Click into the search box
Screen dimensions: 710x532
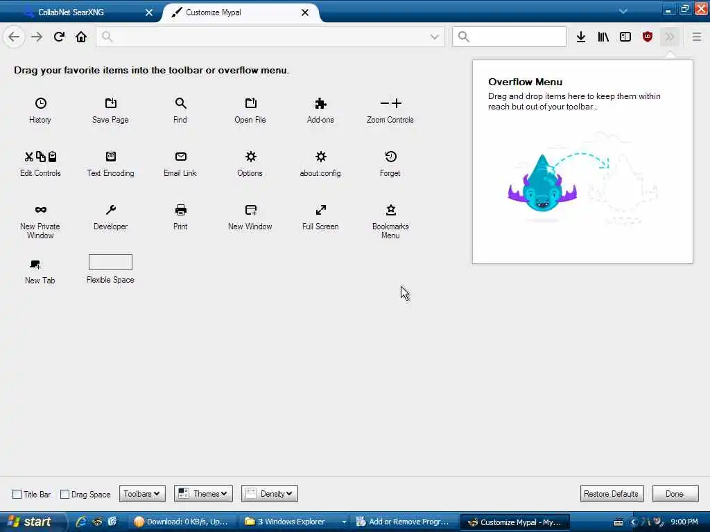tap(509, 37)
